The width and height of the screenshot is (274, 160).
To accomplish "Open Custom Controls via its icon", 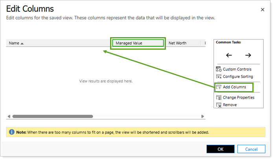I will click(x=219, y=69).
